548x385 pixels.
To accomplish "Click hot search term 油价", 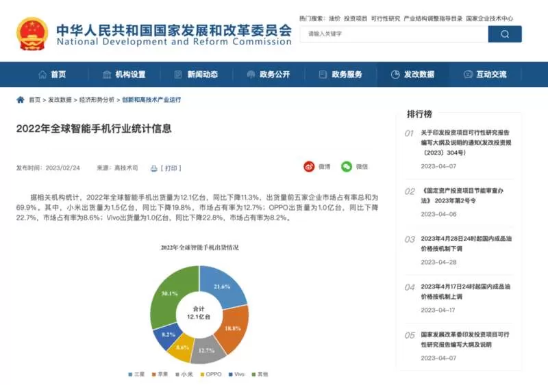I will (x=334, y=18).
